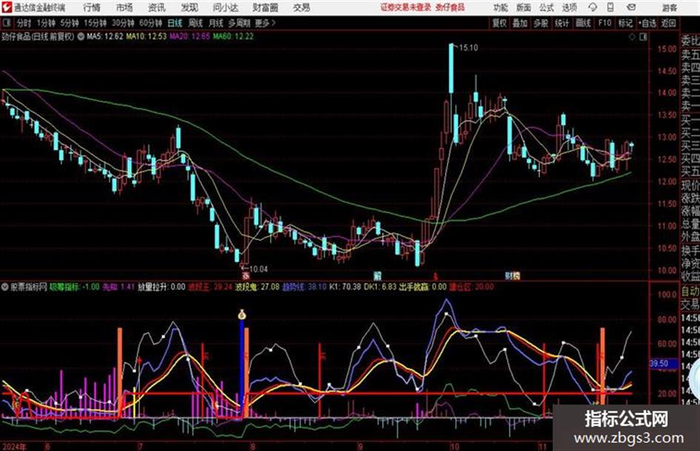Open the 市场 menu
700x451 pixels.
click(124, 7)
